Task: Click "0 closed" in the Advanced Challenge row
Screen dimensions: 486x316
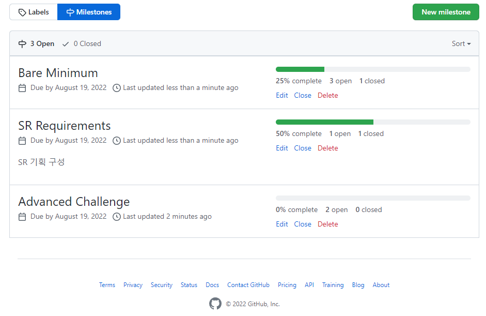Action: point(369,210)
